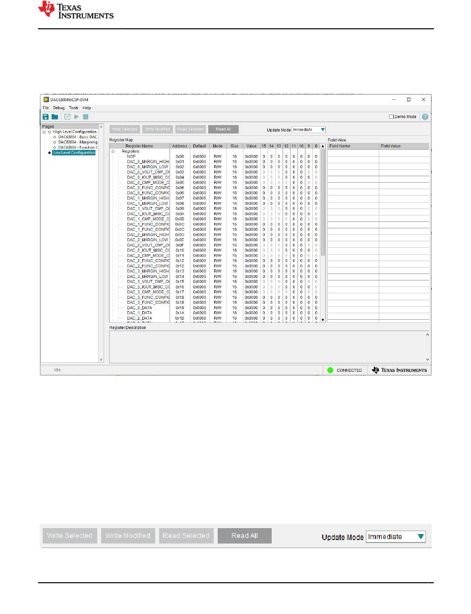
Task: Collapse the Registers tree group
Action: [x=113, y=151]
